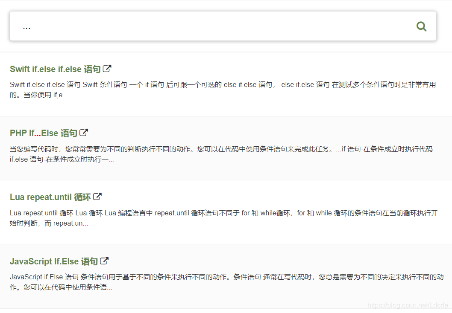Click JavaScript description starting "JavaScript if.Else 语句 条件语句"
452x313 pixels.
226,282
